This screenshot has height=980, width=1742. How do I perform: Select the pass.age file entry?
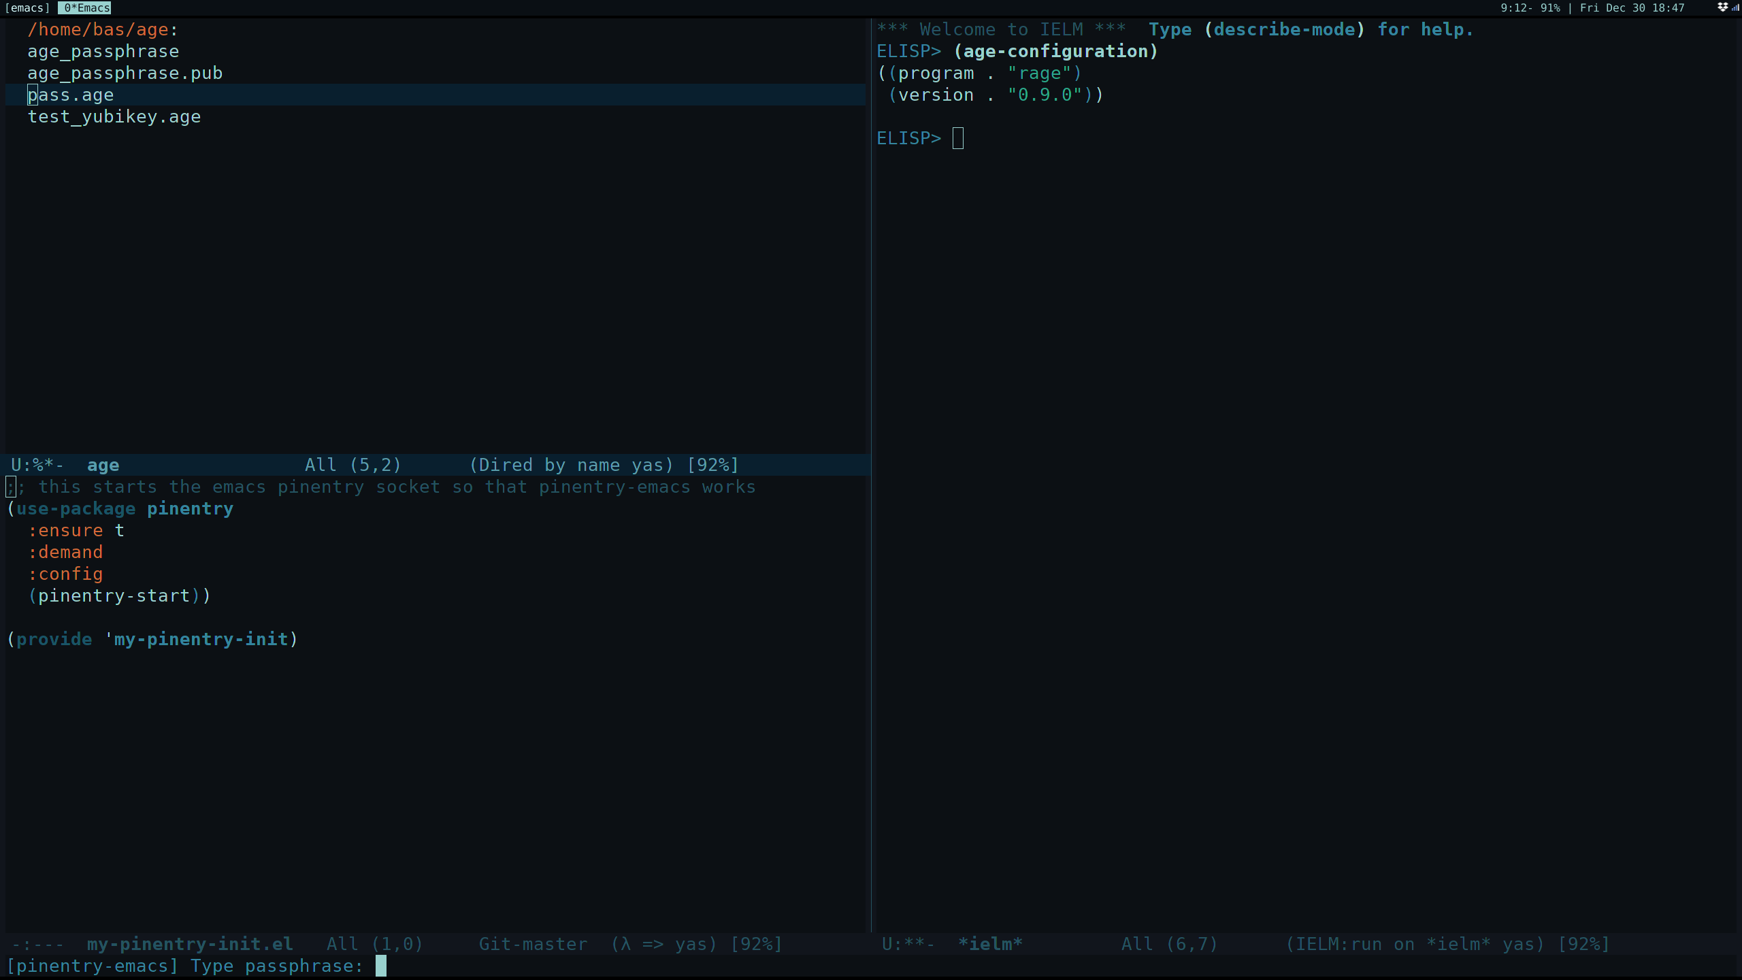pyautogui.click(x=70, y=95)
